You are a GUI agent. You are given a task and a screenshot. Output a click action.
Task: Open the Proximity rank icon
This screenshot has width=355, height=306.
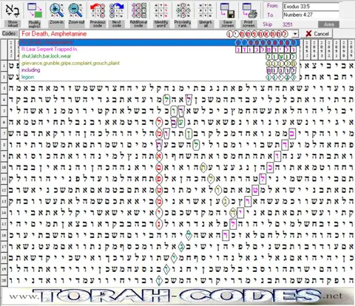183,10
